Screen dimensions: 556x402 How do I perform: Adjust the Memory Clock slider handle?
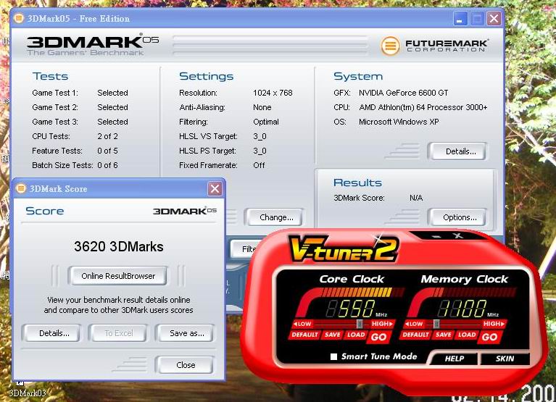coord(436,324)
